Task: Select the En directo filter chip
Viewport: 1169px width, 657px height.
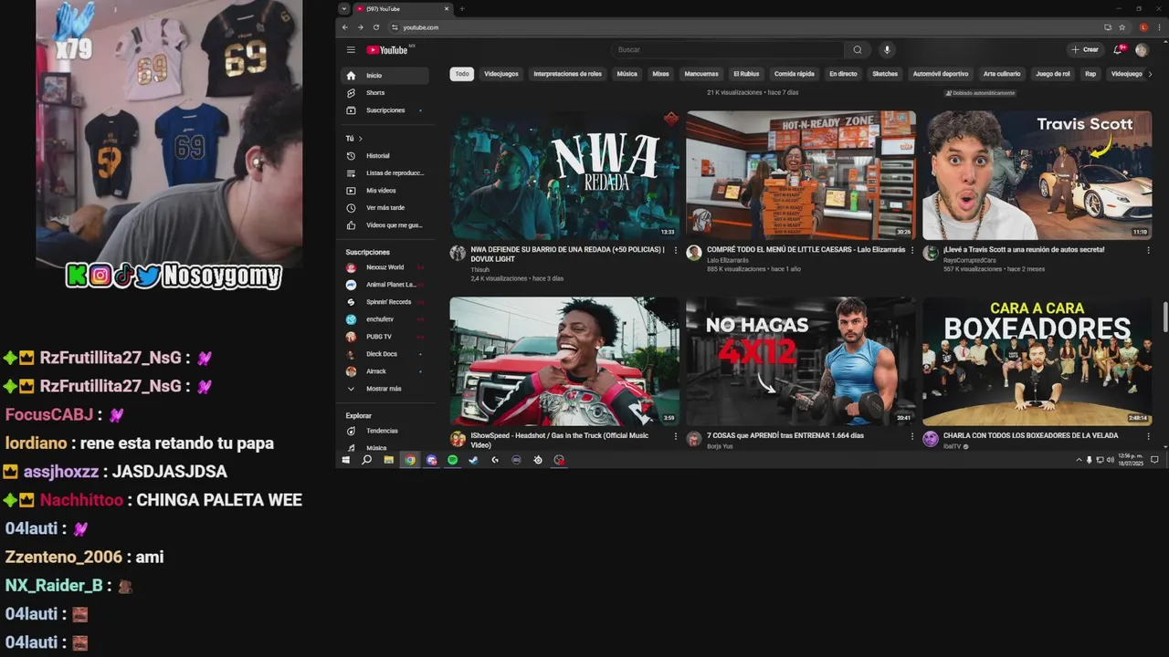Action: pos(843,74)
